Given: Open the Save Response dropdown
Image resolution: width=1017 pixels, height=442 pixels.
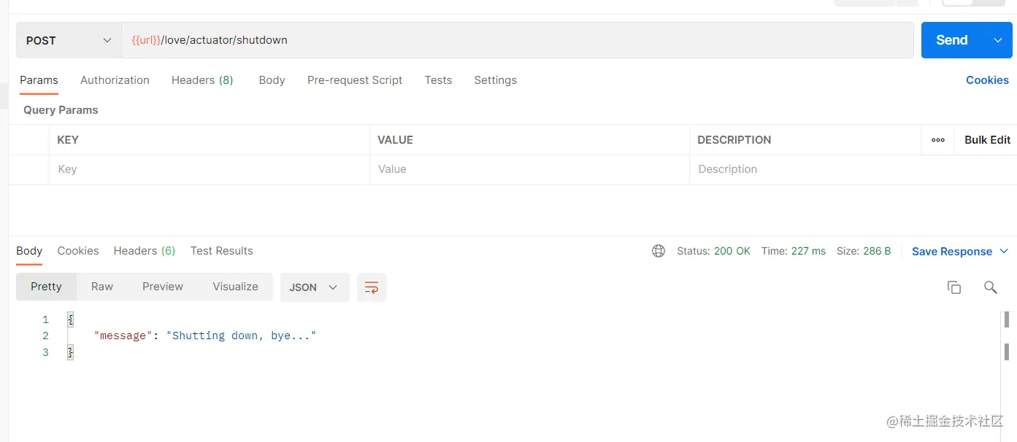Looking at the screenshot, I should tap(959, 252).
